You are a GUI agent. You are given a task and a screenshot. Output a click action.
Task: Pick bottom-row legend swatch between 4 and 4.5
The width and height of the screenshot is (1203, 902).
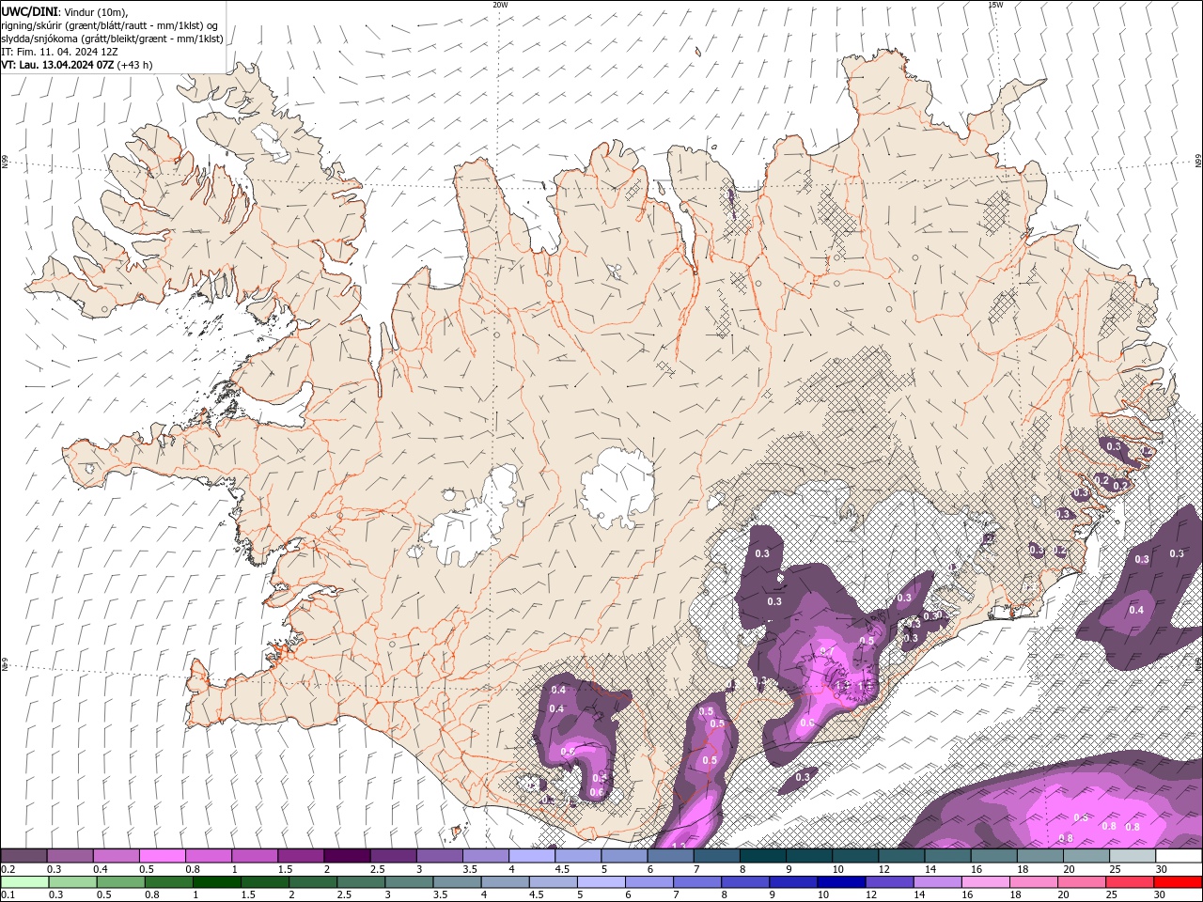click(505, 882)
